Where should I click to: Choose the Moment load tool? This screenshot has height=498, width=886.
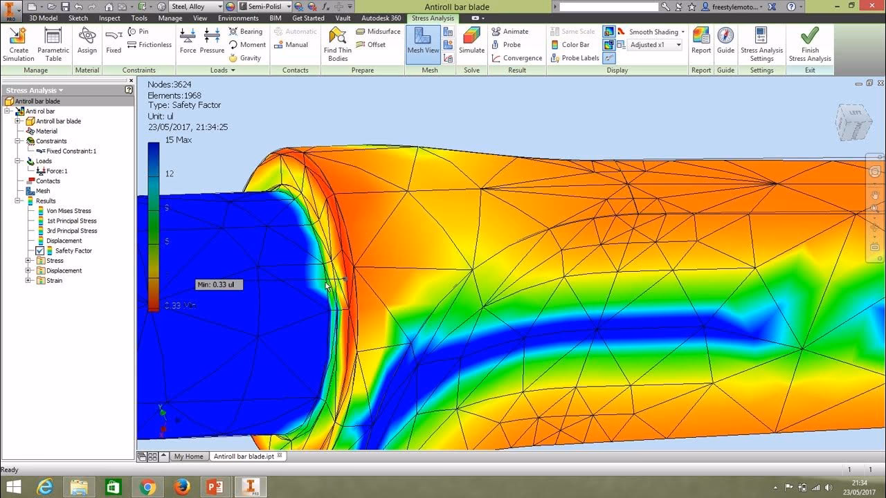point(247,44)
